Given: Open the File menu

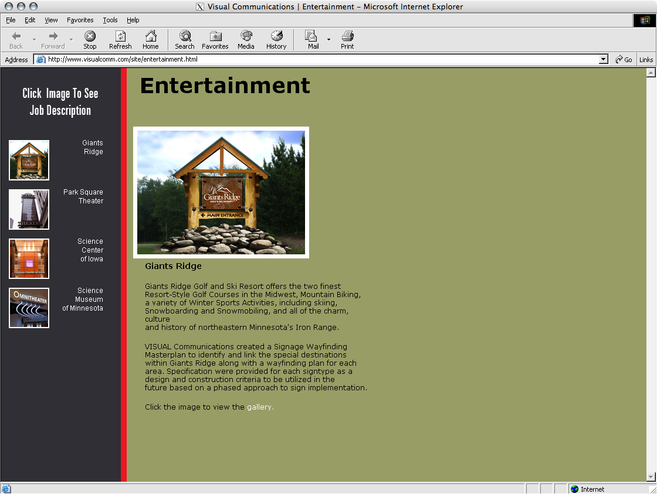Looking at the screenshot, I should pos(11,20).
